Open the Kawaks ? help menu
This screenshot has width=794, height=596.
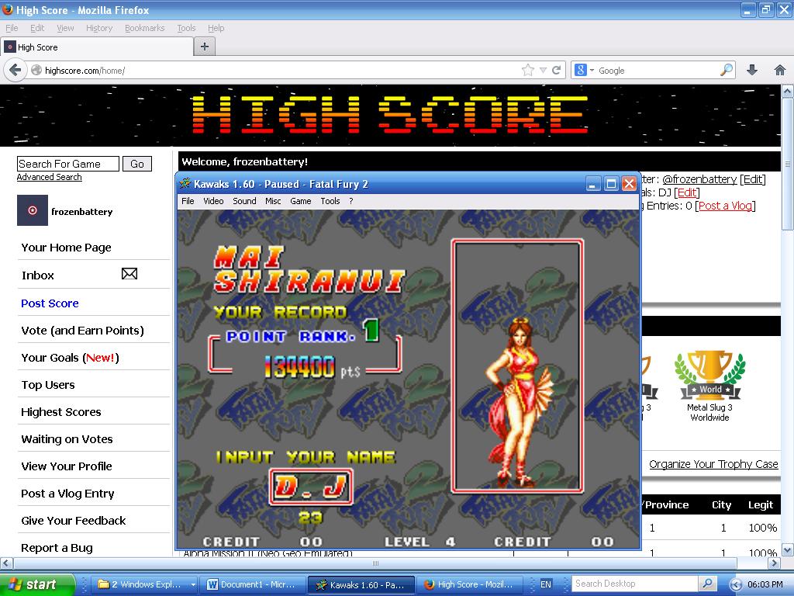click(351, 201)
